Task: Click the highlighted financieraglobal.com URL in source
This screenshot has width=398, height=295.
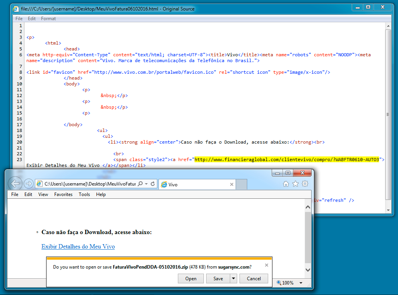Action: click(286, 160)
